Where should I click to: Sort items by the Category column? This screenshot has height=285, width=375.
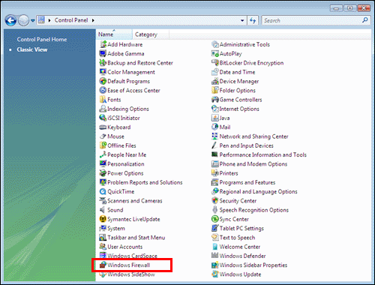coord(151,34)
